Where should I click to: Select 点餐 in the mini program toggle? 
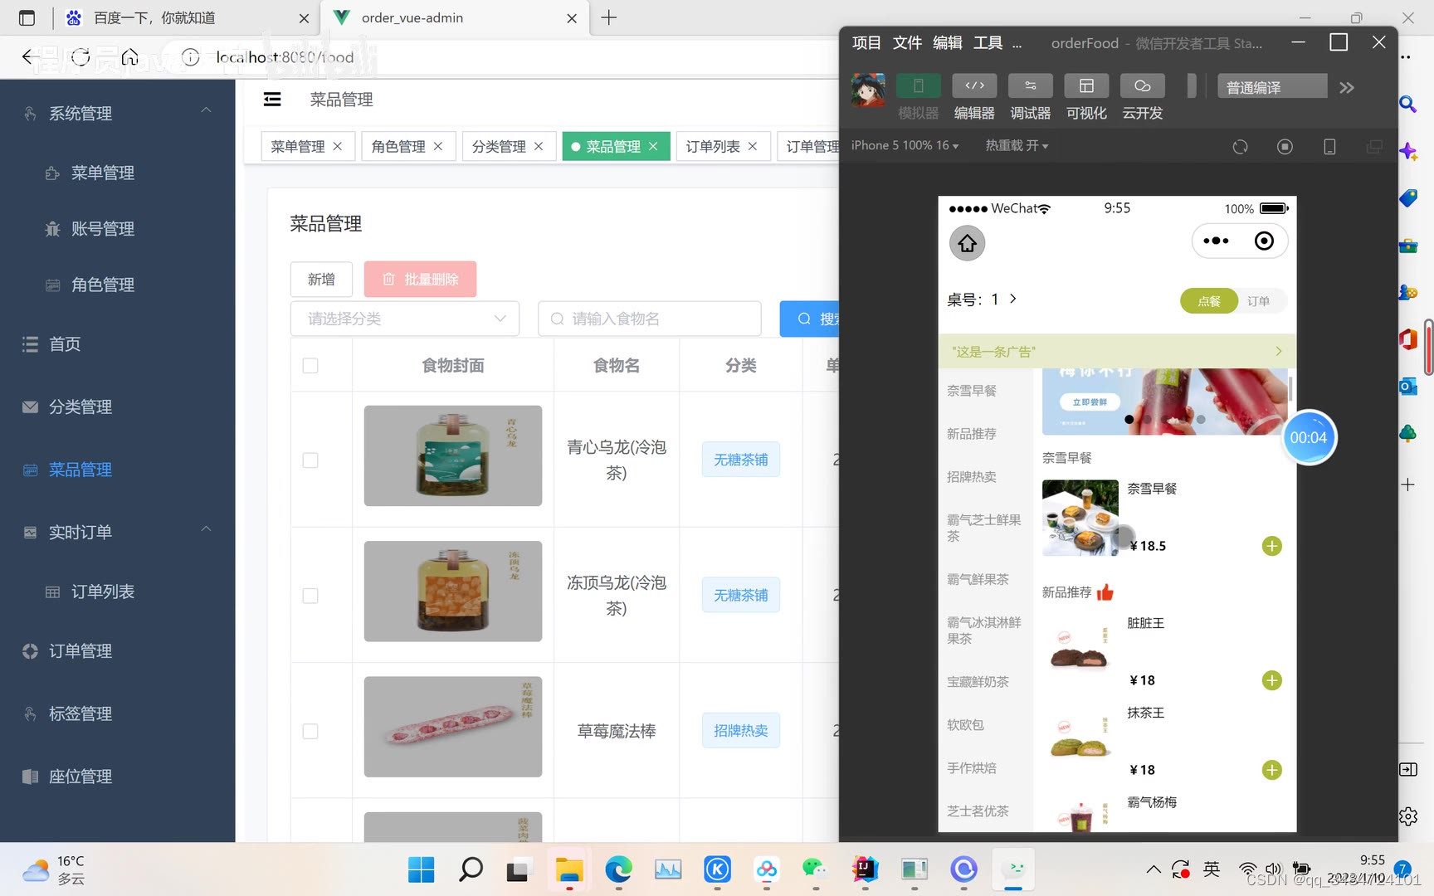[1209, 301]
